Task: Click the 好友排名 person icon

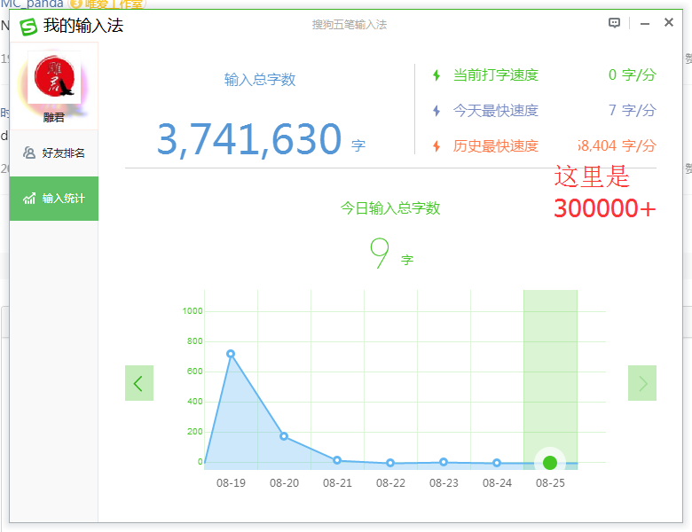Action: pos(29,153)
